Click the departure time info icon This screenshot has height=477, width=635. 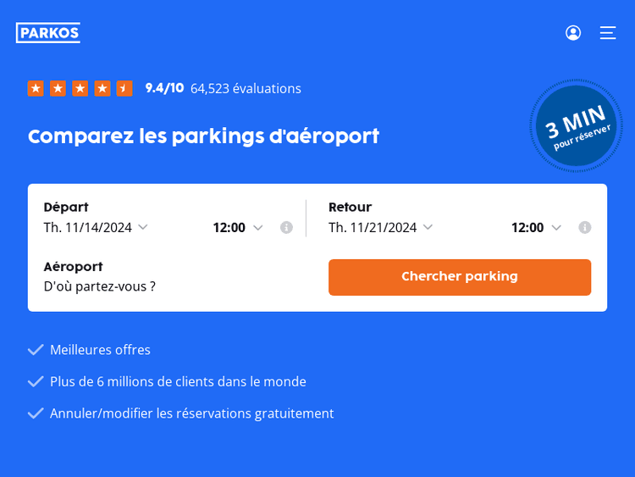point(286,227)
